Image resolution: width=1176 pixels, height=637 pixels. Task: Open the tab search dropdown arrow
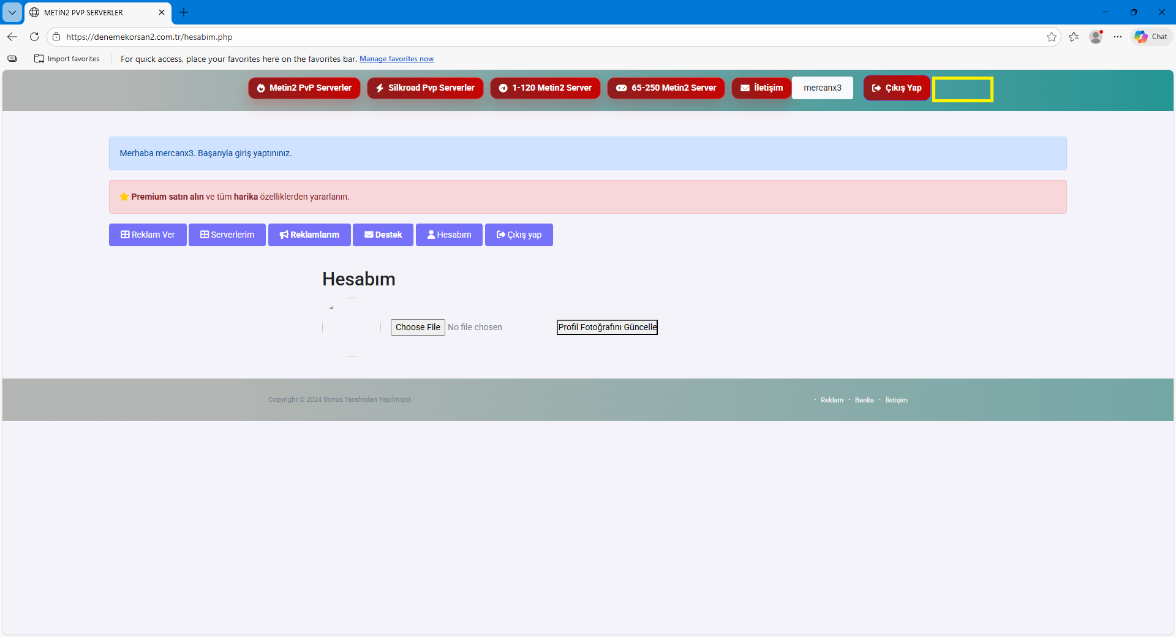coord(12,12)
